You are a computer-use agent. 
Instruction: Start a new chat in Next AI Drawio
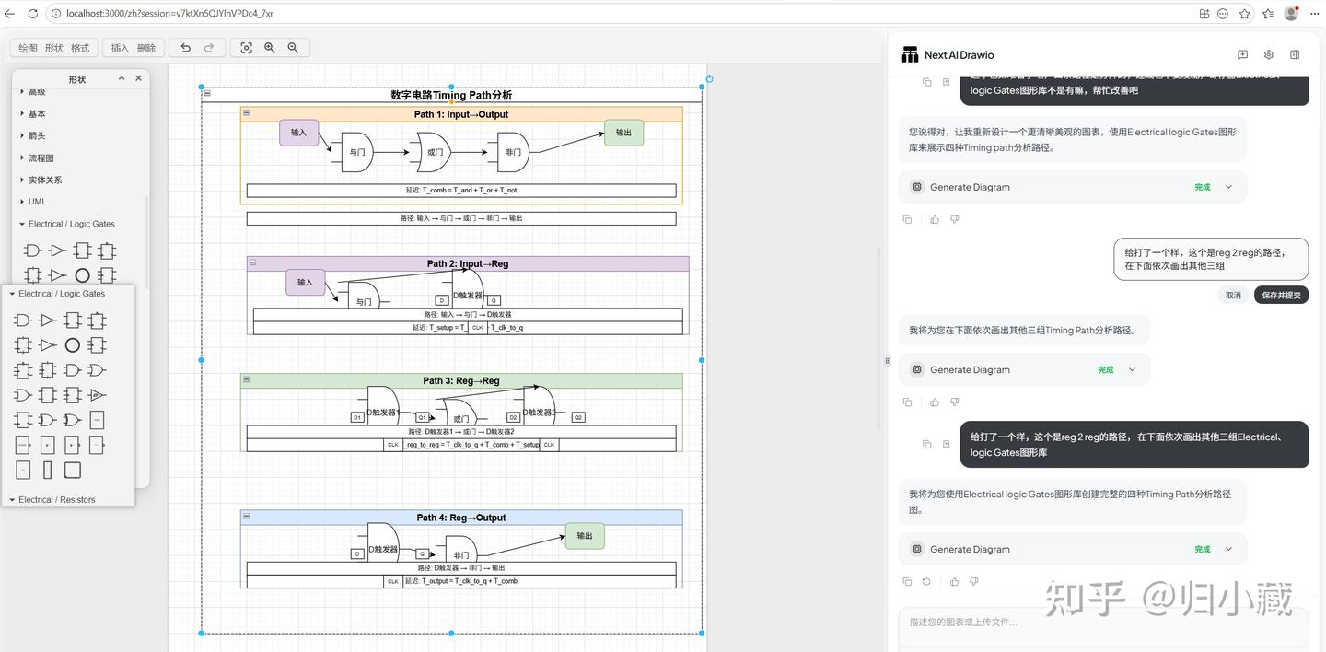(1242, 55)
